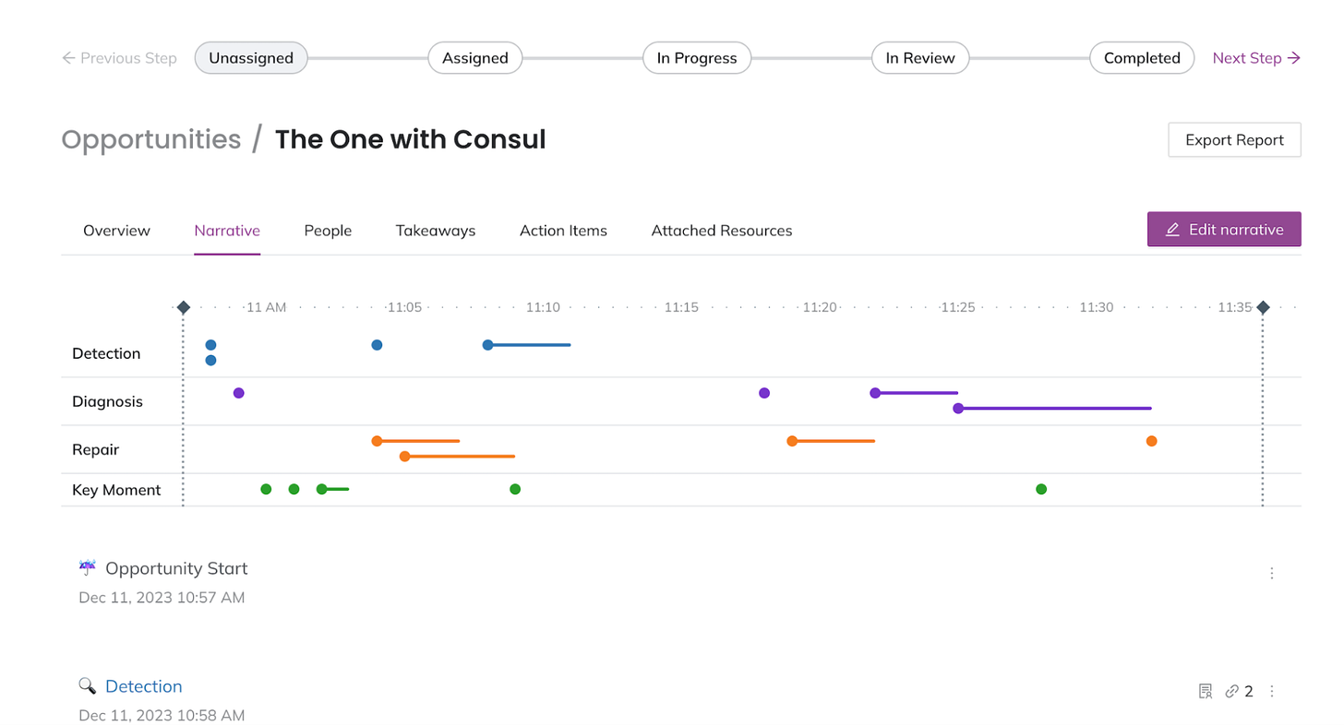Select the In Progress workflow step
Viewport: 1344px width, 726px height.
697,58
